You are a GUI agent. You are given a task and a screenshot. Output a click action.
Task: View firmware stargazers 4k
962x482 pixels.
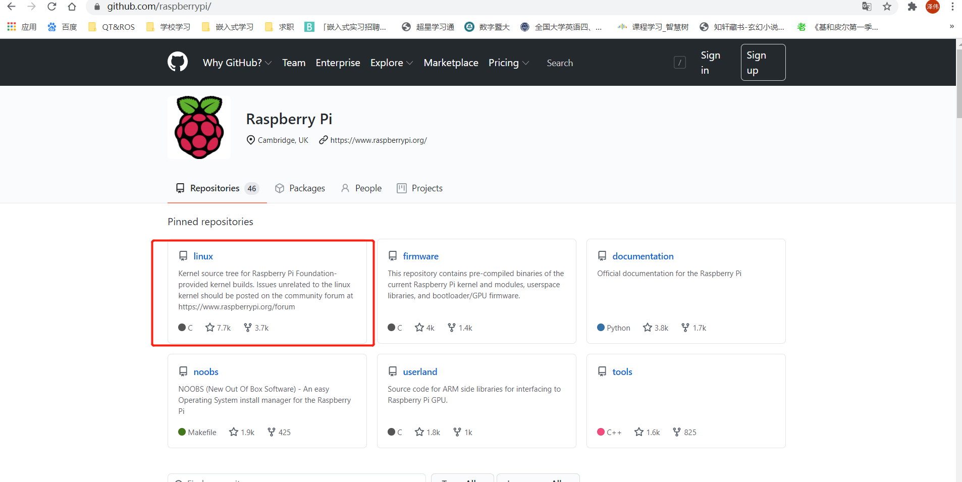[x=424, y=328]
